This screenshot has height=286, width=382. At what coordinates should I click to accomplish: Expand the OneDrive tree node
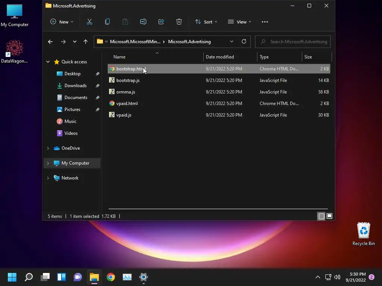48,148
